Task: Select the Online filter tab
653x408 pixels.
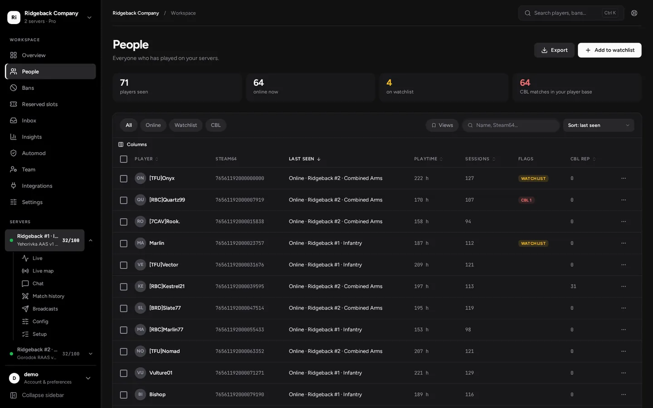Action: (x=153, y=126)
